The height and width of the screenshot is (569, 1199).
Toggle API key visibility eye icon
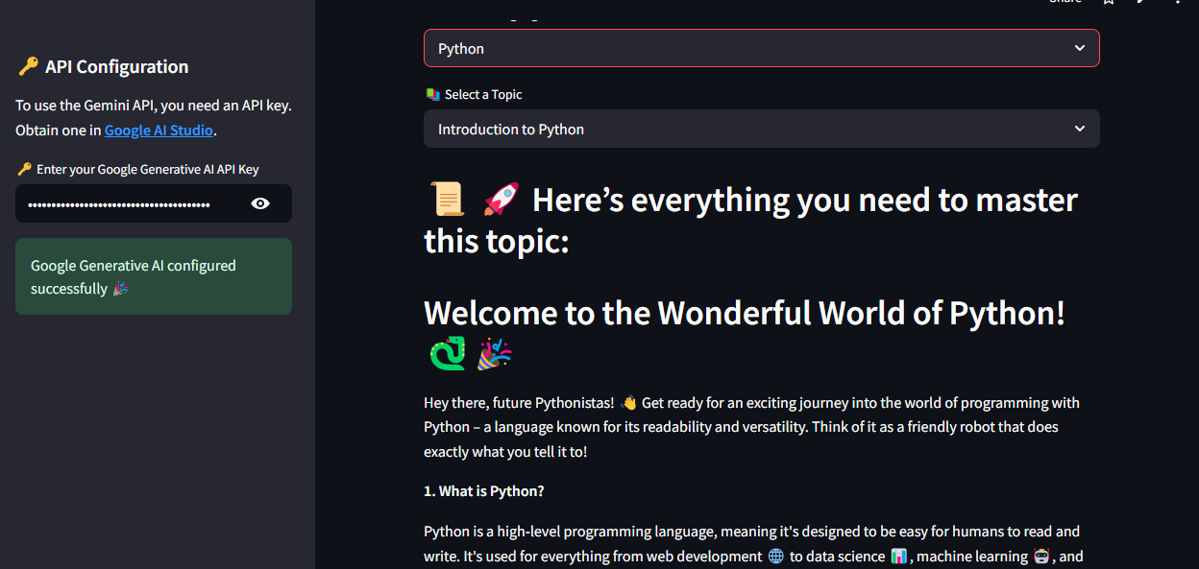[260, 203]
